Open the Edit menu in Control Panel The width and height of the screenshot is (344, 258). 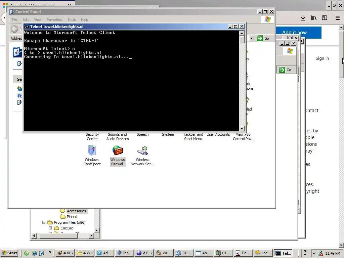(x=26, y=19)
